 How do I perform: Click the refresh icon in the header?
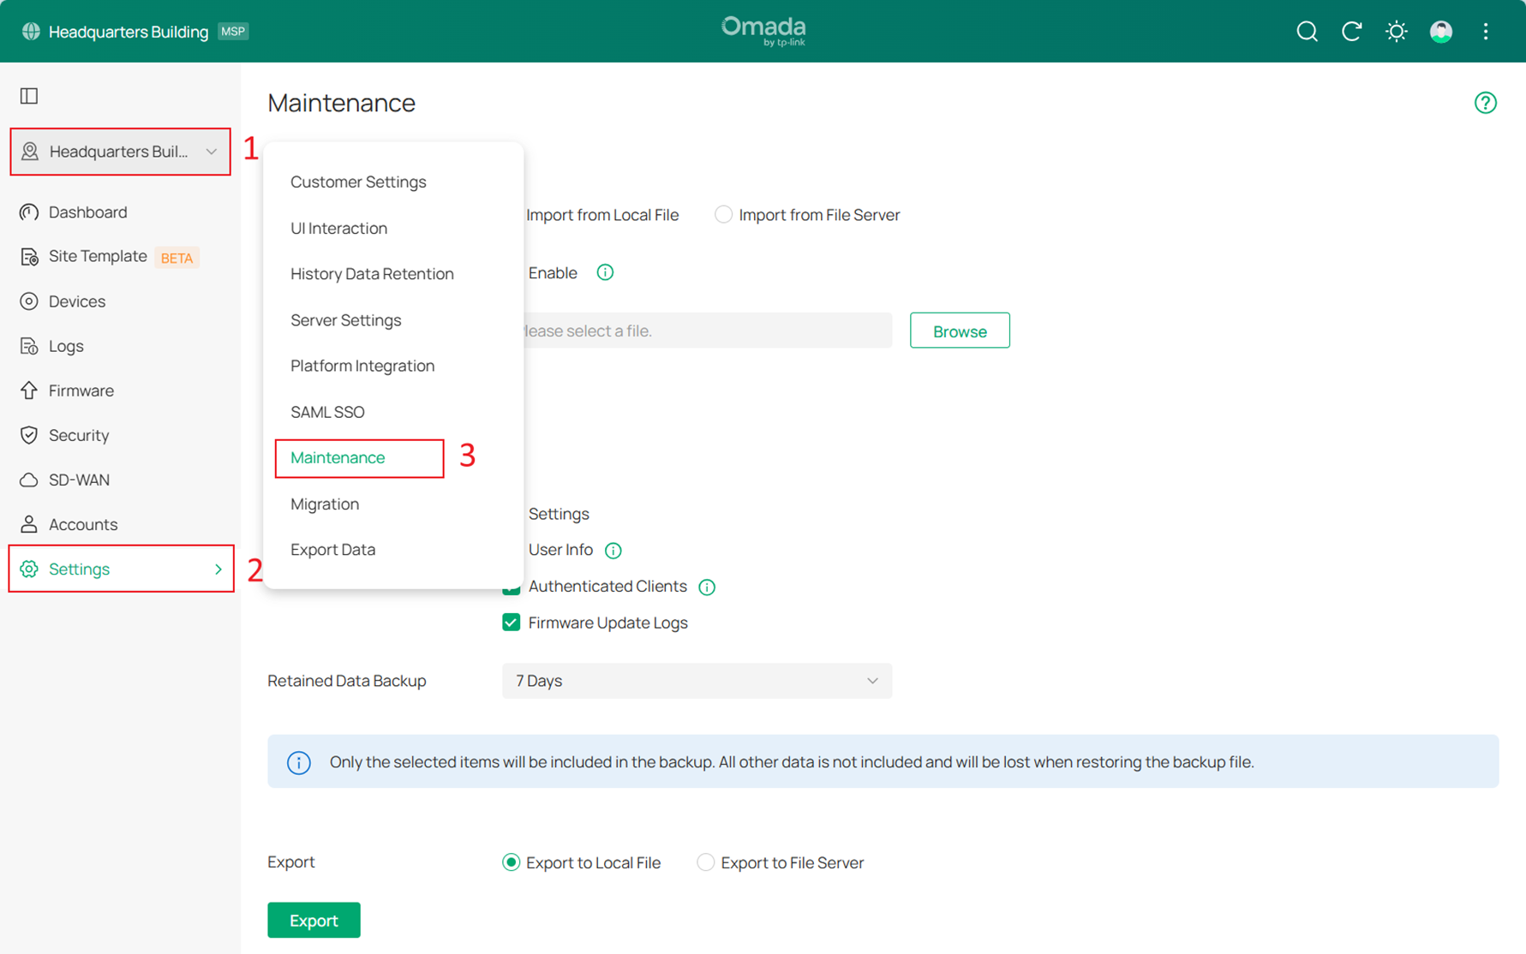(x=1351, y=31)
